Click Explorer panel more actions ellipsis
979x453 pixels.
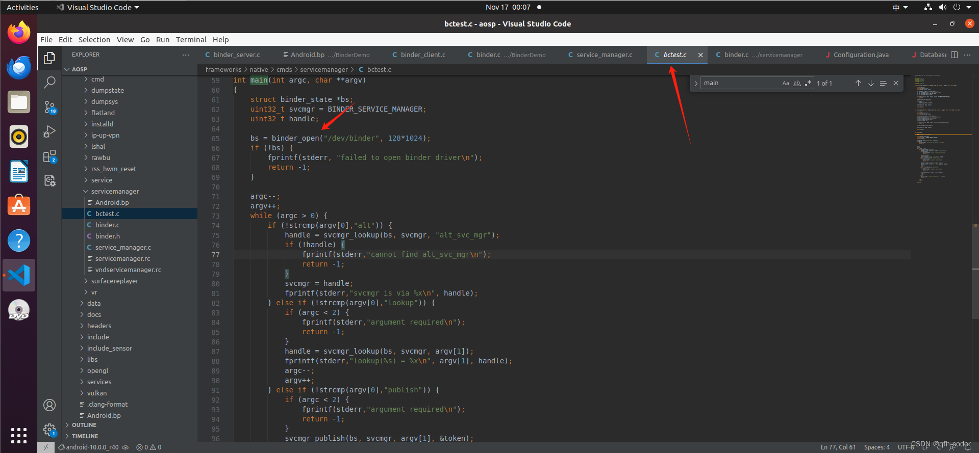(x=186, y=55)
